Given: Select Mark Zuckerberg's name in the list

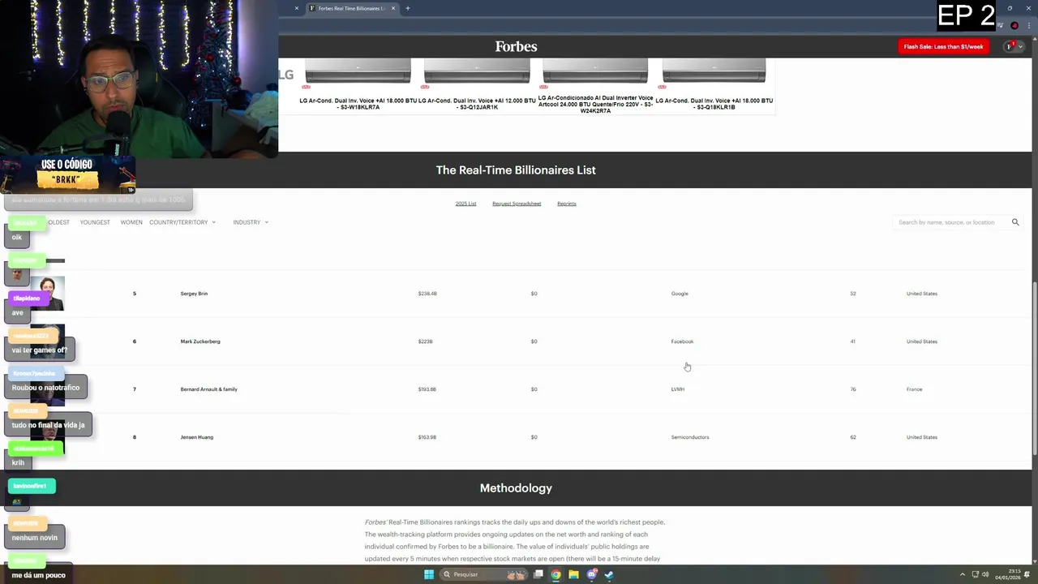Looking at the screenshot, I should click(200, 341).
